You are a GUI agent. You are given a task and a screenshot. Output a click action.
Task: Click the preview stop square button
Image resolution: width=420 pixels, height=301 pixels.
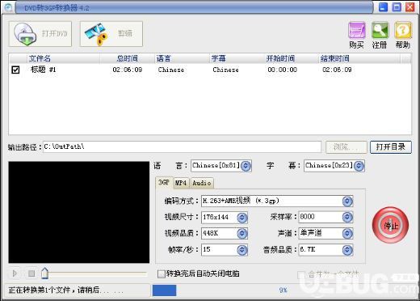point(31,273)
